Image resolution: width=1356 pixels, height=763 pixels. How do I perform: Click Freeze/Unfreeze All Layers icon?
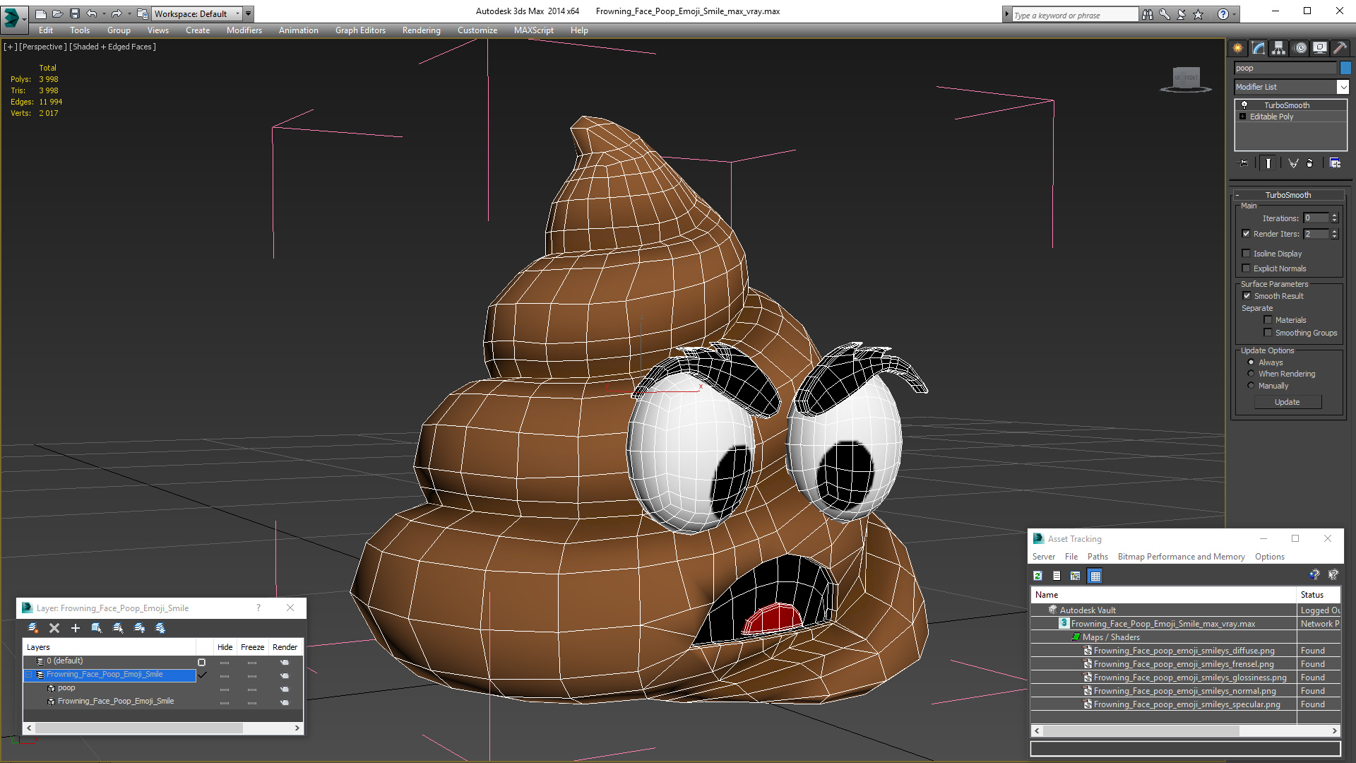[160, 628]
